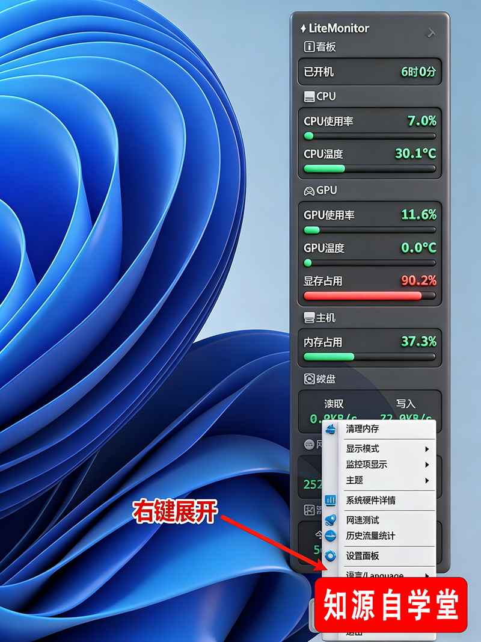Click the memory usage value 37.3%
The width and height of the screenshot is (481, 642).
tap(419, 342)
